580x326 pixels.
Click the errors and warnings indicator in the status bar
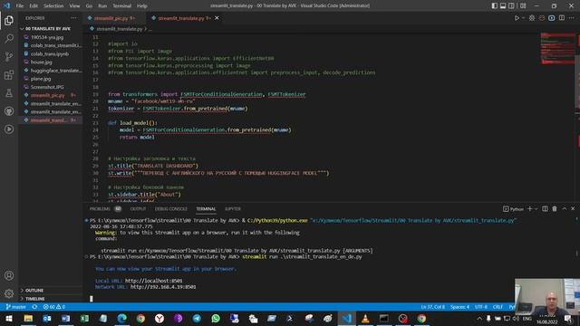click(54, 307)
